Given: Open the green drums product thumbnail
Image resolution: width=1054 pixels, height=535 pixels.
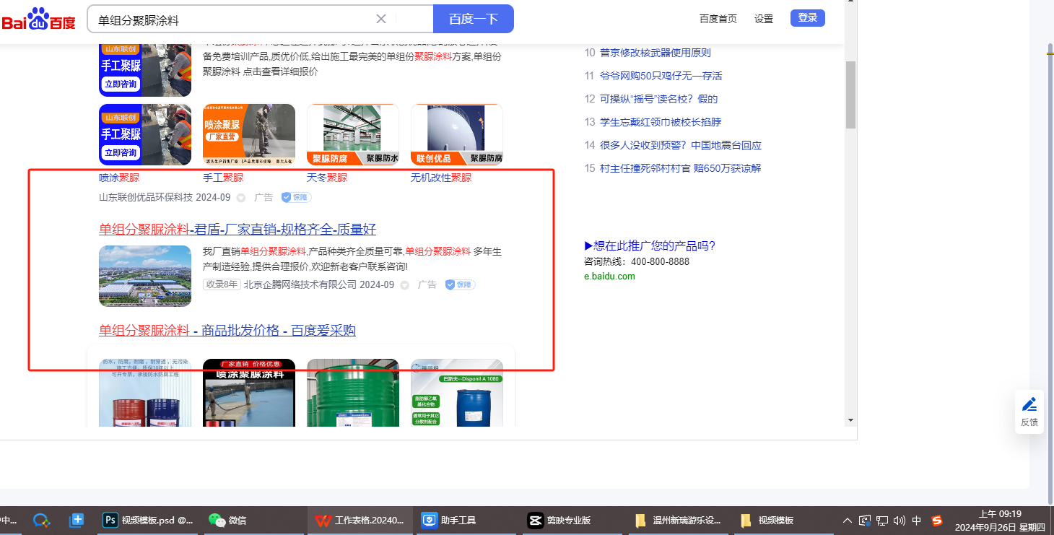Looking at the screenshot, I should click(353, 393).
